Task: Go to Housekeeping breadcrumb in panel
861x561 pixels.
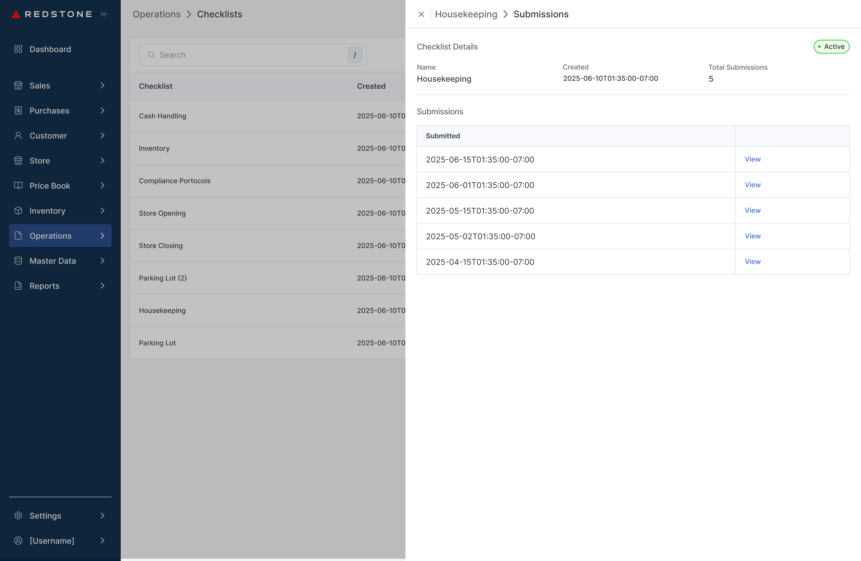Action: [466, 15]
